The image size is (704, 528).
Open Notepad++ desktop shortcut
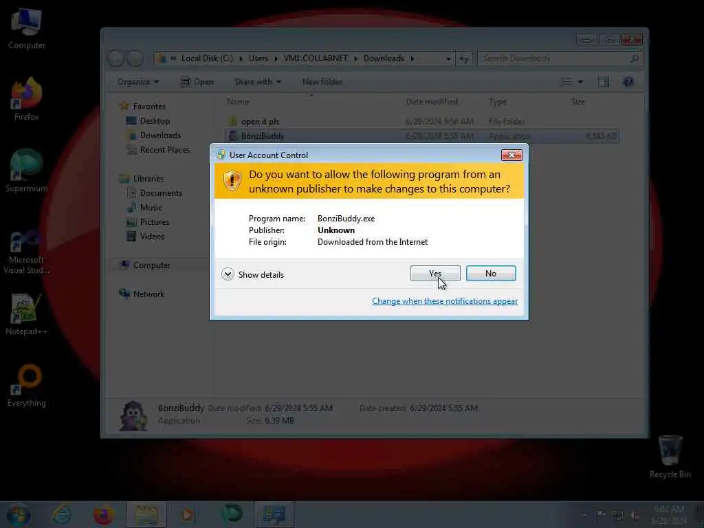tap(27, 314)
